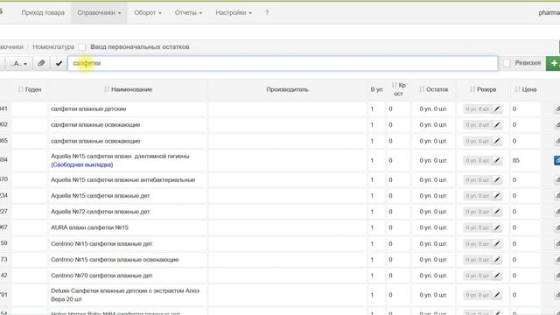
Task: Edit reserve for Centrino №15 освежающие row
Action: click(497, 260)
